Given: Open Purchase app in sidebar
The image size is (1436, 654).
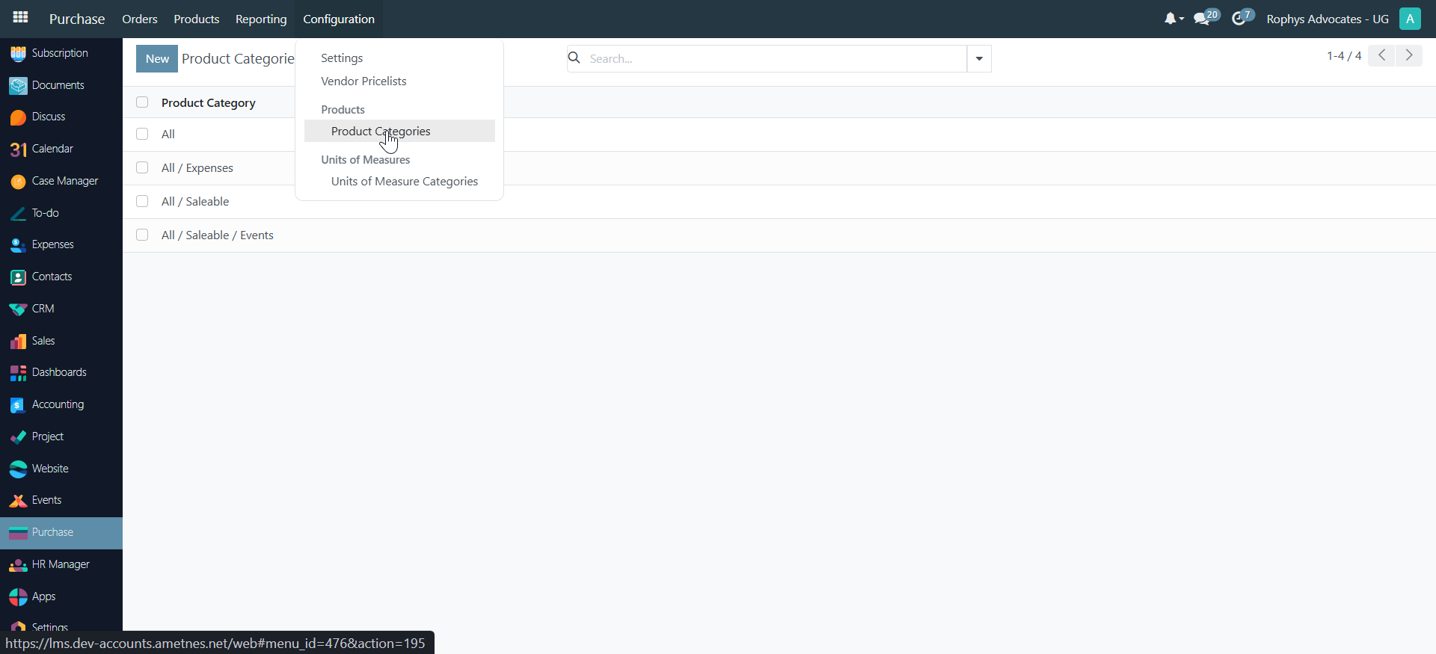Looking at the screenshot, I should click(61, 532).
